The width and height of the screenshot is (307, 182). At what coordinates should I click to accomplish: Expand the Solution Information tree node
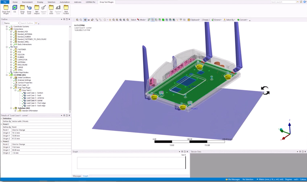[x=15, y=111]
